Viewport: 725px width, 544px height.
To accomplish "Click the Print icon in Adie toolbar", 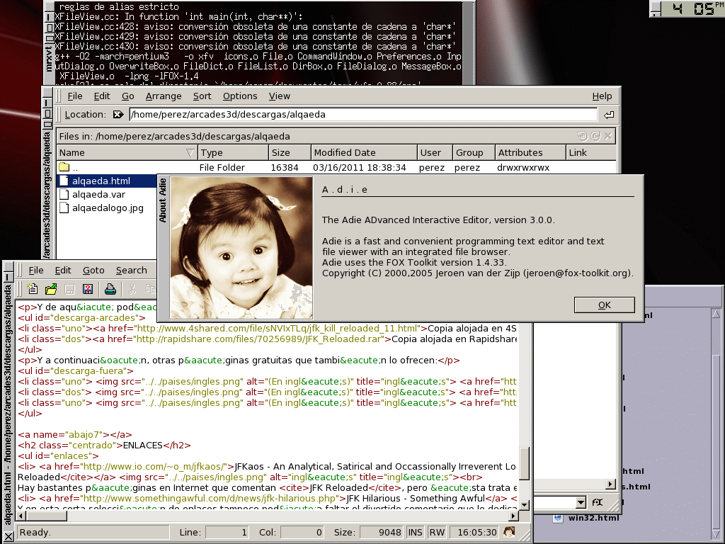I will (110, 288).
